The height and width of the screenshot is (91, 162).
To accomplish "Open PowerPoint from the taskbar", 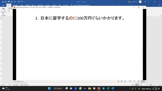I will [x=99, y=88].
